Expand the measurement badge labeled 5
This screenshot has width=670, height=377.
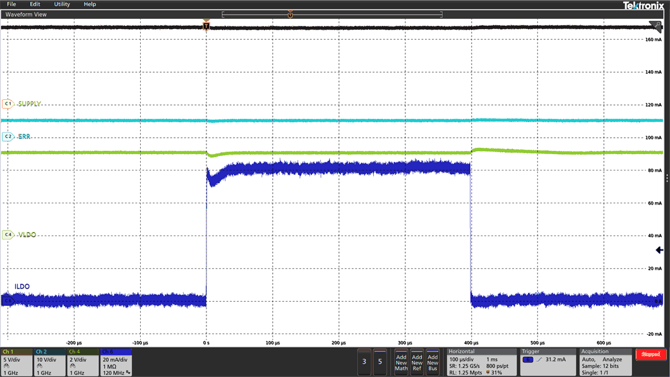(380, 362)
